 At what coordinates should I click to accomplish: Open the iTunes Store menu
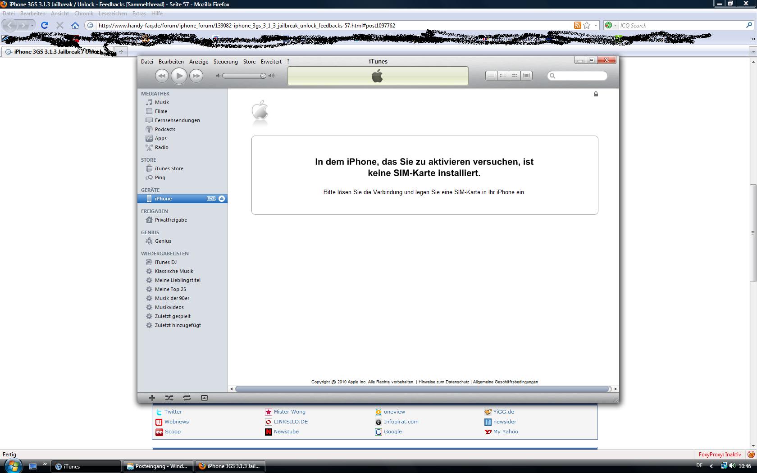[249, 62]
